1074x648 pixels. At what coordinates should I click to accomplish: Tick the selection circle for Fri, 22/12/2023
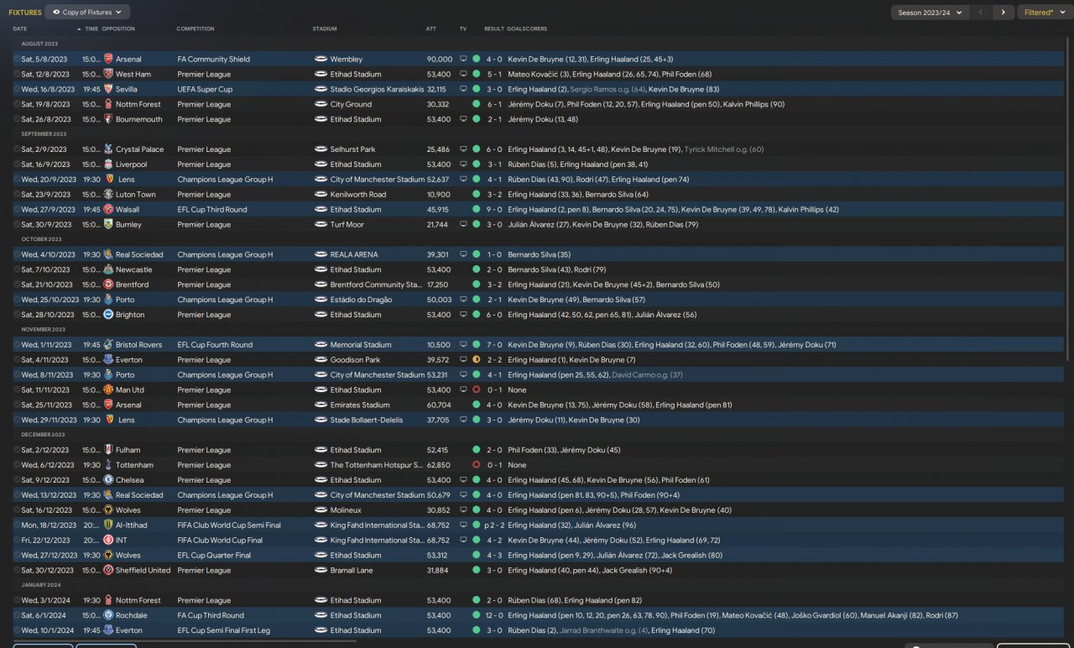click(17, 541)
